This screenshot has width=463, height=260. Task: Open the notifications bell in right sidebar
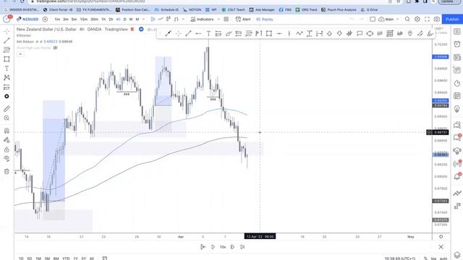click(457, 176)
